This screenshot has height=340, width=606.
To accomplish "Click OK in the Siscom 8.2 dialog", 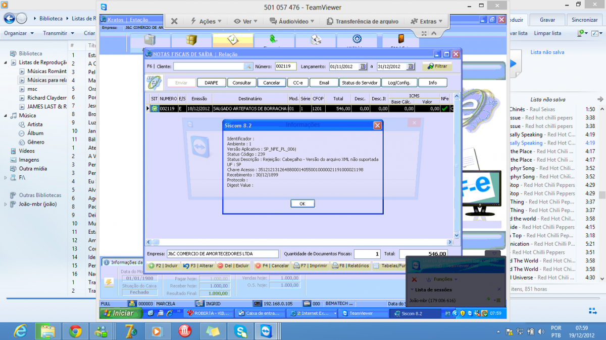I will point(302,203).
